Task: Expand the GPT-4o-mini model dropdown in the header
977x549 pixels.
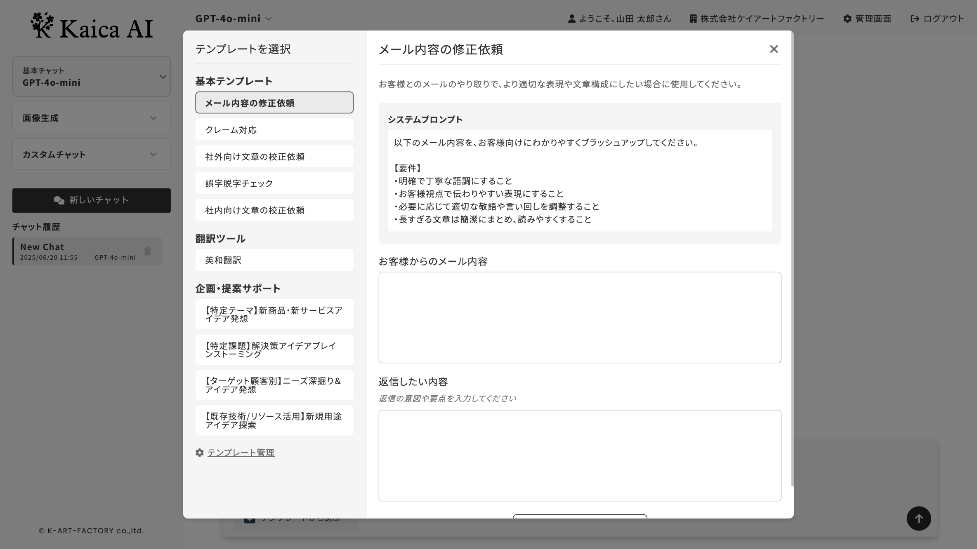Action: coord(234,19)
